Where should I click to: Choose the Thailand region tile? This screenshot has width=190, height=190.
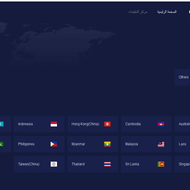(x=93, y=164)
